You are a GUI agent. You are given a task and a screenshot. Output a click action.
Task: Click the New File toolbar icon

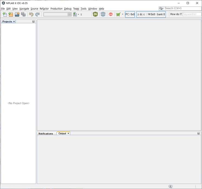pyautogui.click(x=5, y=14)
